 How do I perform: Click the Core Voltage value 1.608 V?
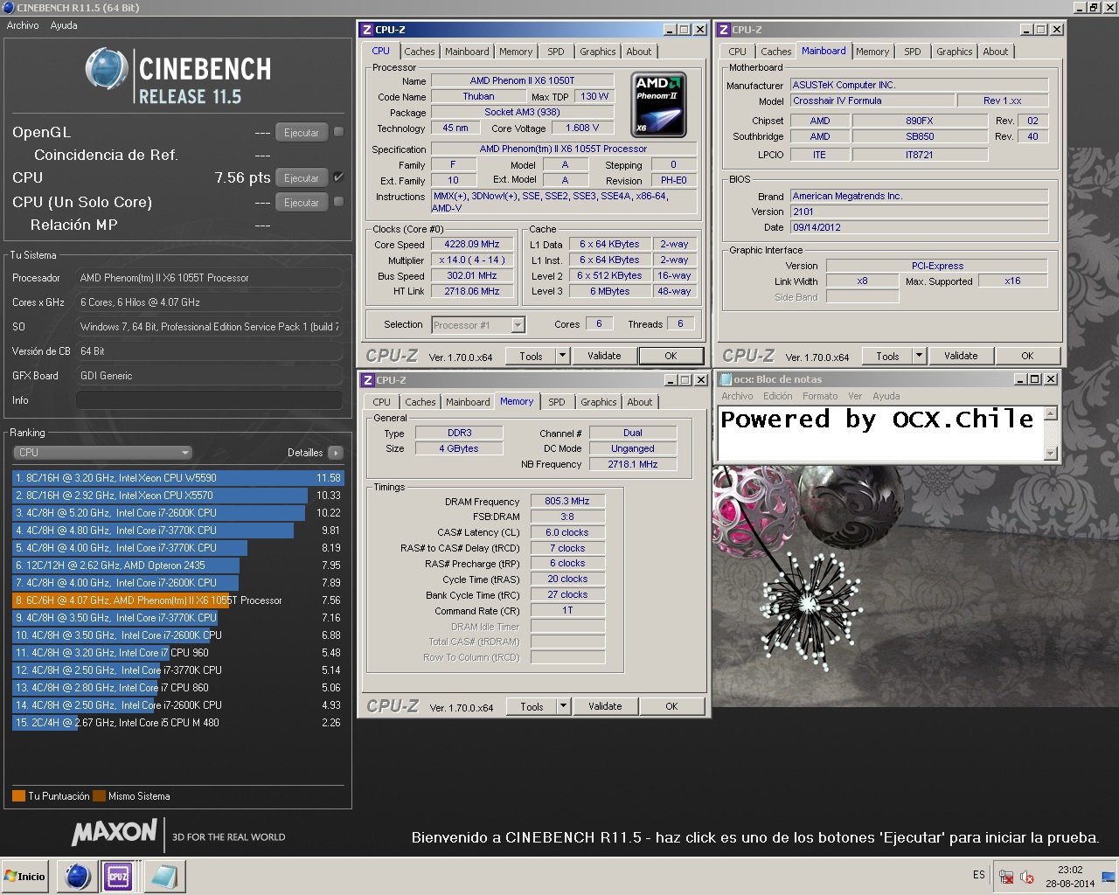[583, 128]
